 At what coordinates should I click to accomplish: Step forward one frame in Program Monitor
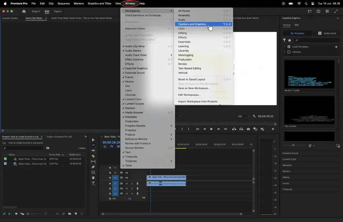218,129
